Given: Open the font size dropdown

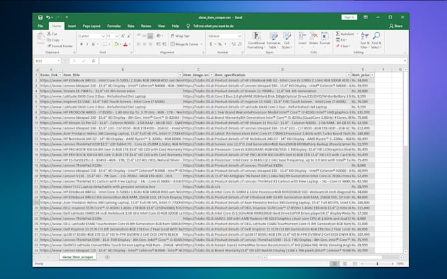Looking at the screenshot, I should tap(116, 36).
